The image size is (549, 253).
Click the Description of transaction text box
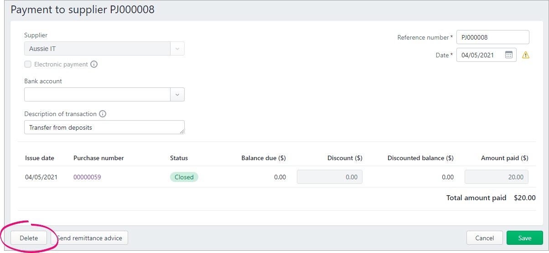click(x=104, y=127)
